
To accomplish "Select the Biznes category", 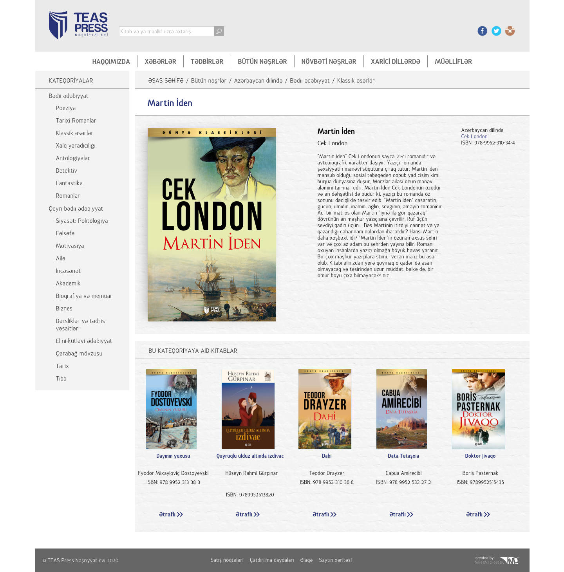I will click(64, 309).
